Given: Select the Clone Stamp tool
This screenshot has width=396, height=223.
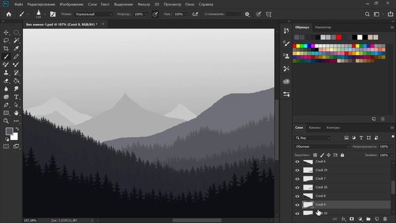Looking at the screenshot, I should [x=6, y=73].
